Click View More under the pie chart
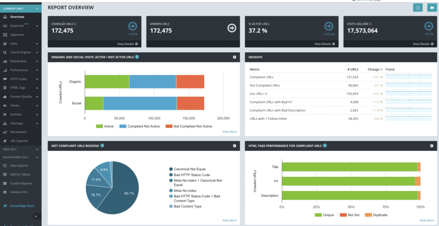Viewport: 439px width, 226px height. [229, 220]
